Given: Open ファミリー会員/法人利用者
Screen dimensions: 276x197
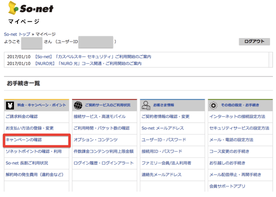Looking at the screenshot, I should [166, 163].
